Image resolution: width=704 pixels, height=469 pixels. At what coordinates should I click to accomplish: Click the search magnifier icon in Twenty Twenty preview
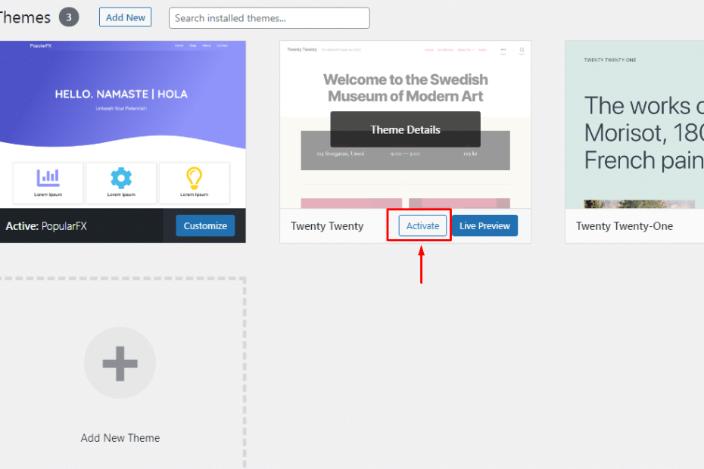pos(520,49)
